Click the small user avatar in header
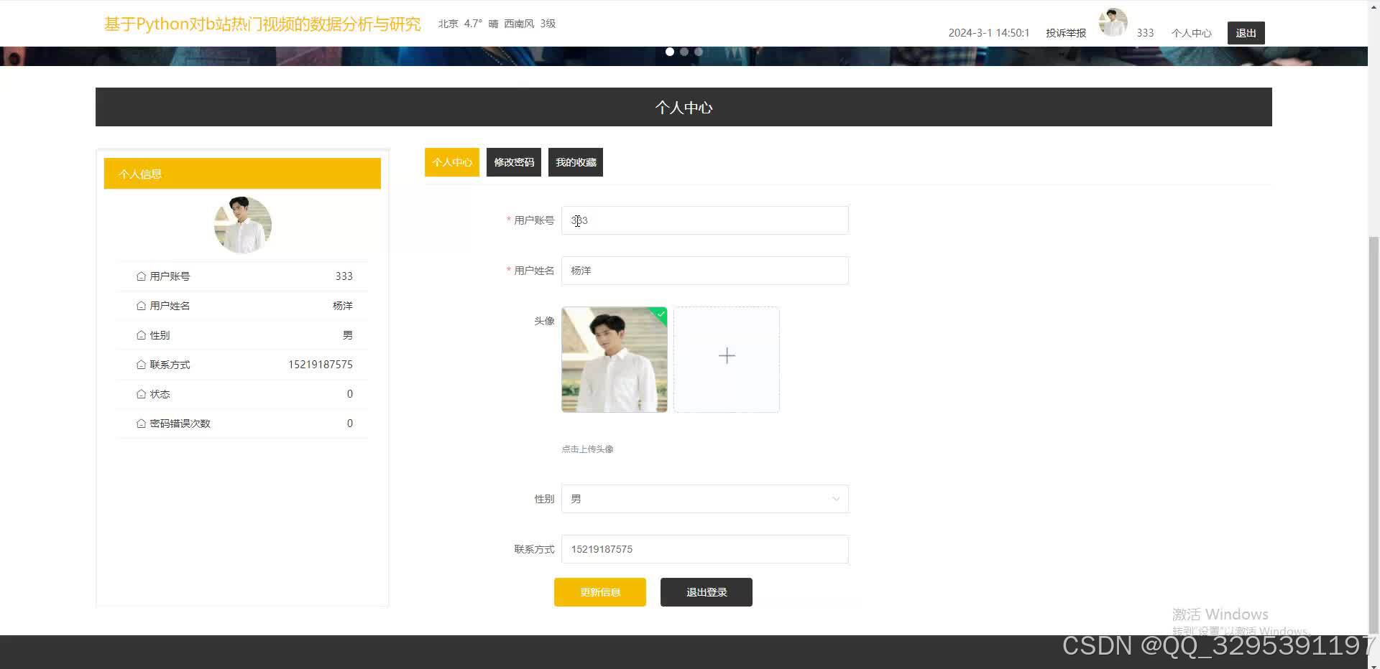Image resolution: width=1380 pixels, height=669 pixels. 1113,23
